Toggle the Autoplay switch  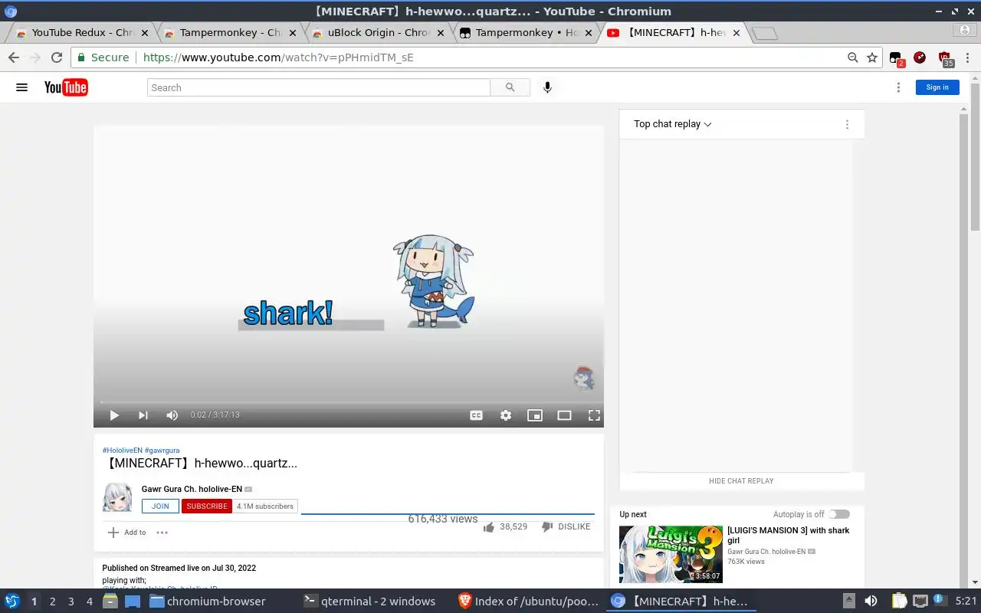[x=839, y=514]
